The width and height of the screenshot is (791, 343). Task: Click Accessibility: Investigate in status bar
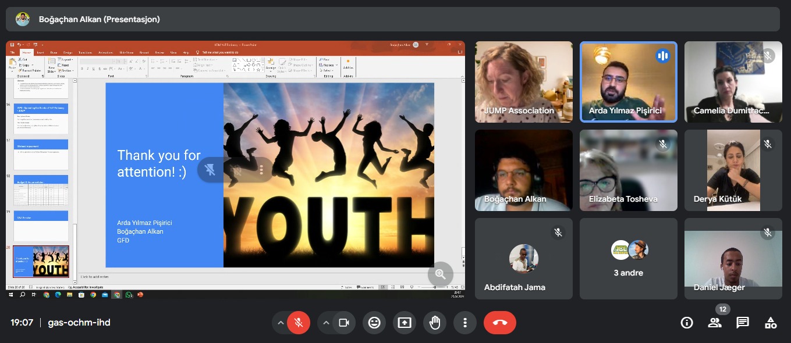[x=86, y=287]
